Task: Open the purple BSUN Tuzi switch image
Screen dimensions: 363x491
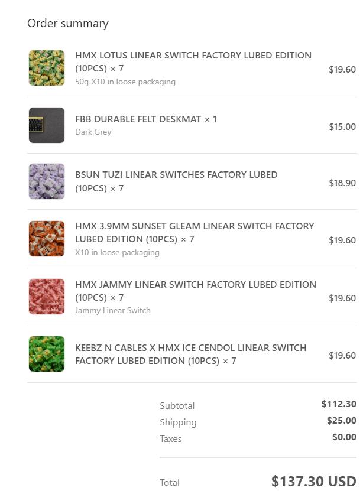Action: (x=47, y=181)
